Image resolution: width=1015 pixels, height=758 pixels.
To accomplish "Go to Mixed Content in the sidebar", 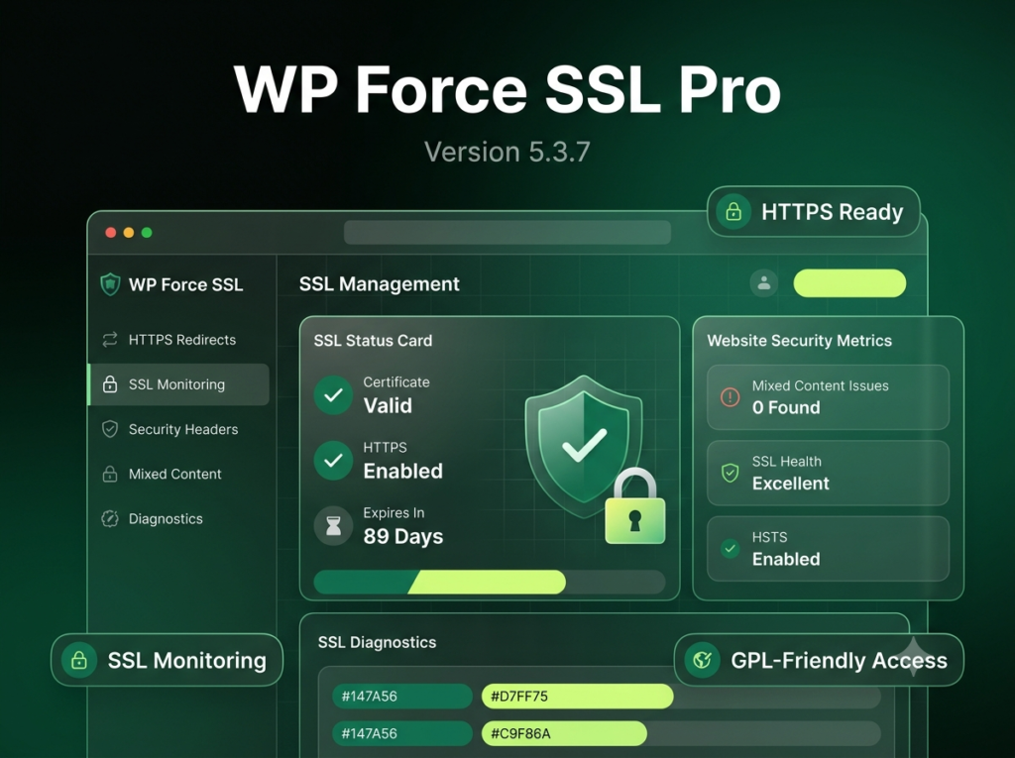I will point(178,474).
